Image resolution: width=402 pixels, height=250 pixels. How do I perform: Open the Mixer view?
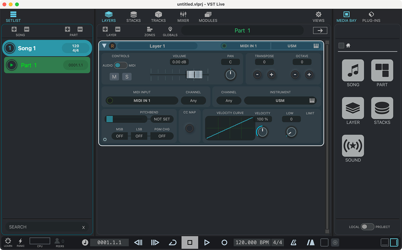[x=183, y=16]
